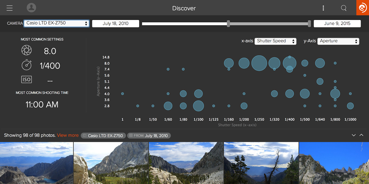Click the left date range slider handle
The image size is (369, 184).
point(228,23)
